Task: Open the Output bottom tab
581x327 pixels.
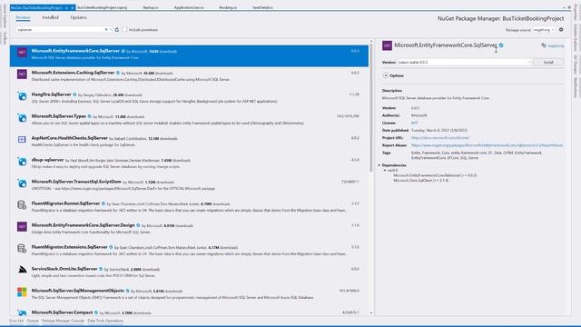Action: (33, 321)
